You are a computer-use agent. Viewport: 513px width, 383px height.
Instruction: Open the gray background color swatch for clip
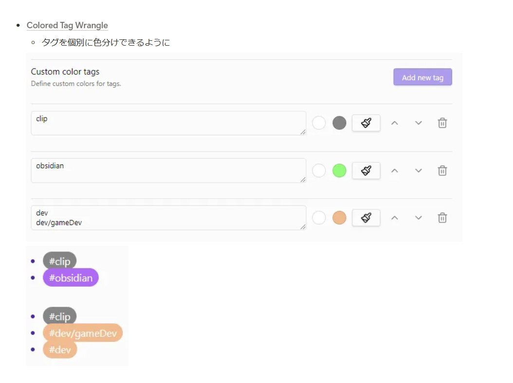339,123
